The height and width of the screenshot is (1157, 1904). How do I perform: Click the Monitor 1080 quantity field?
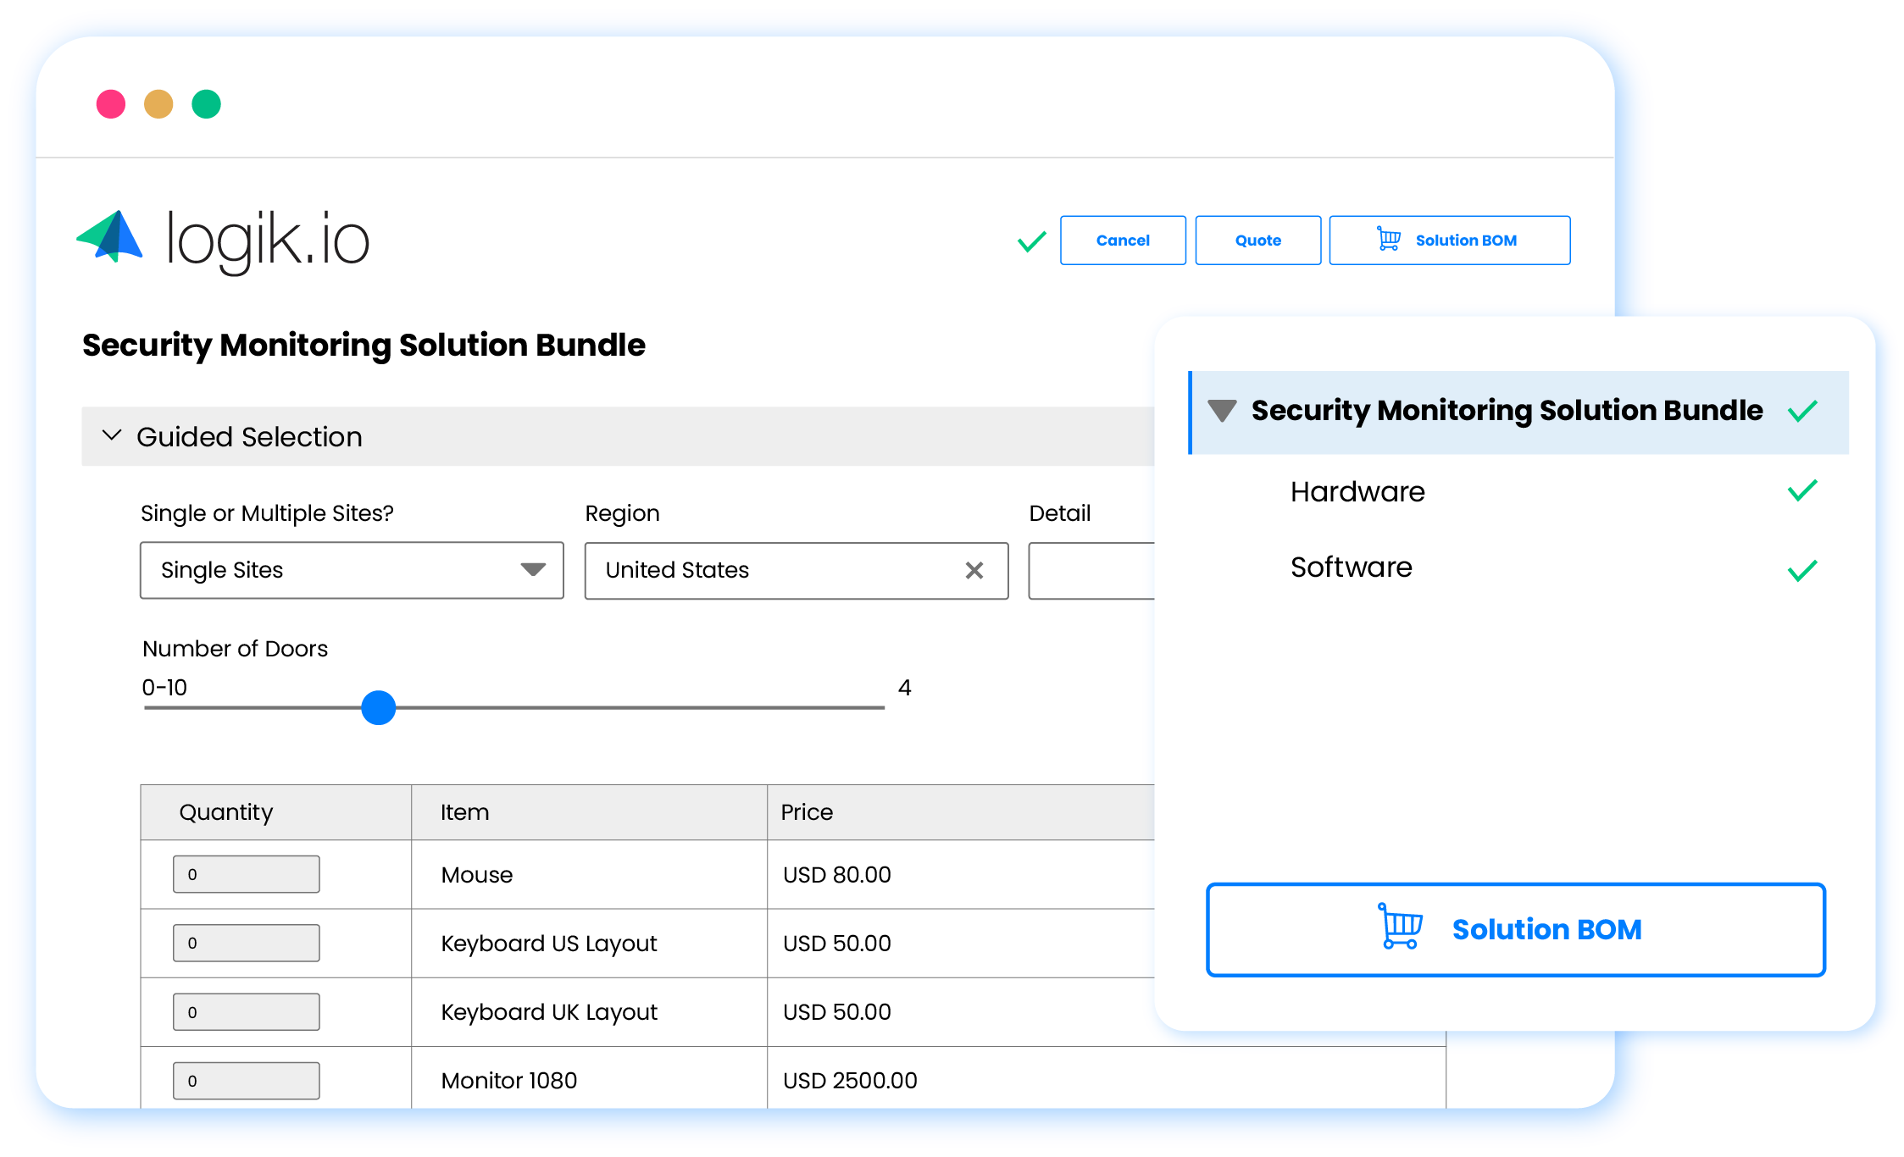247,1081
